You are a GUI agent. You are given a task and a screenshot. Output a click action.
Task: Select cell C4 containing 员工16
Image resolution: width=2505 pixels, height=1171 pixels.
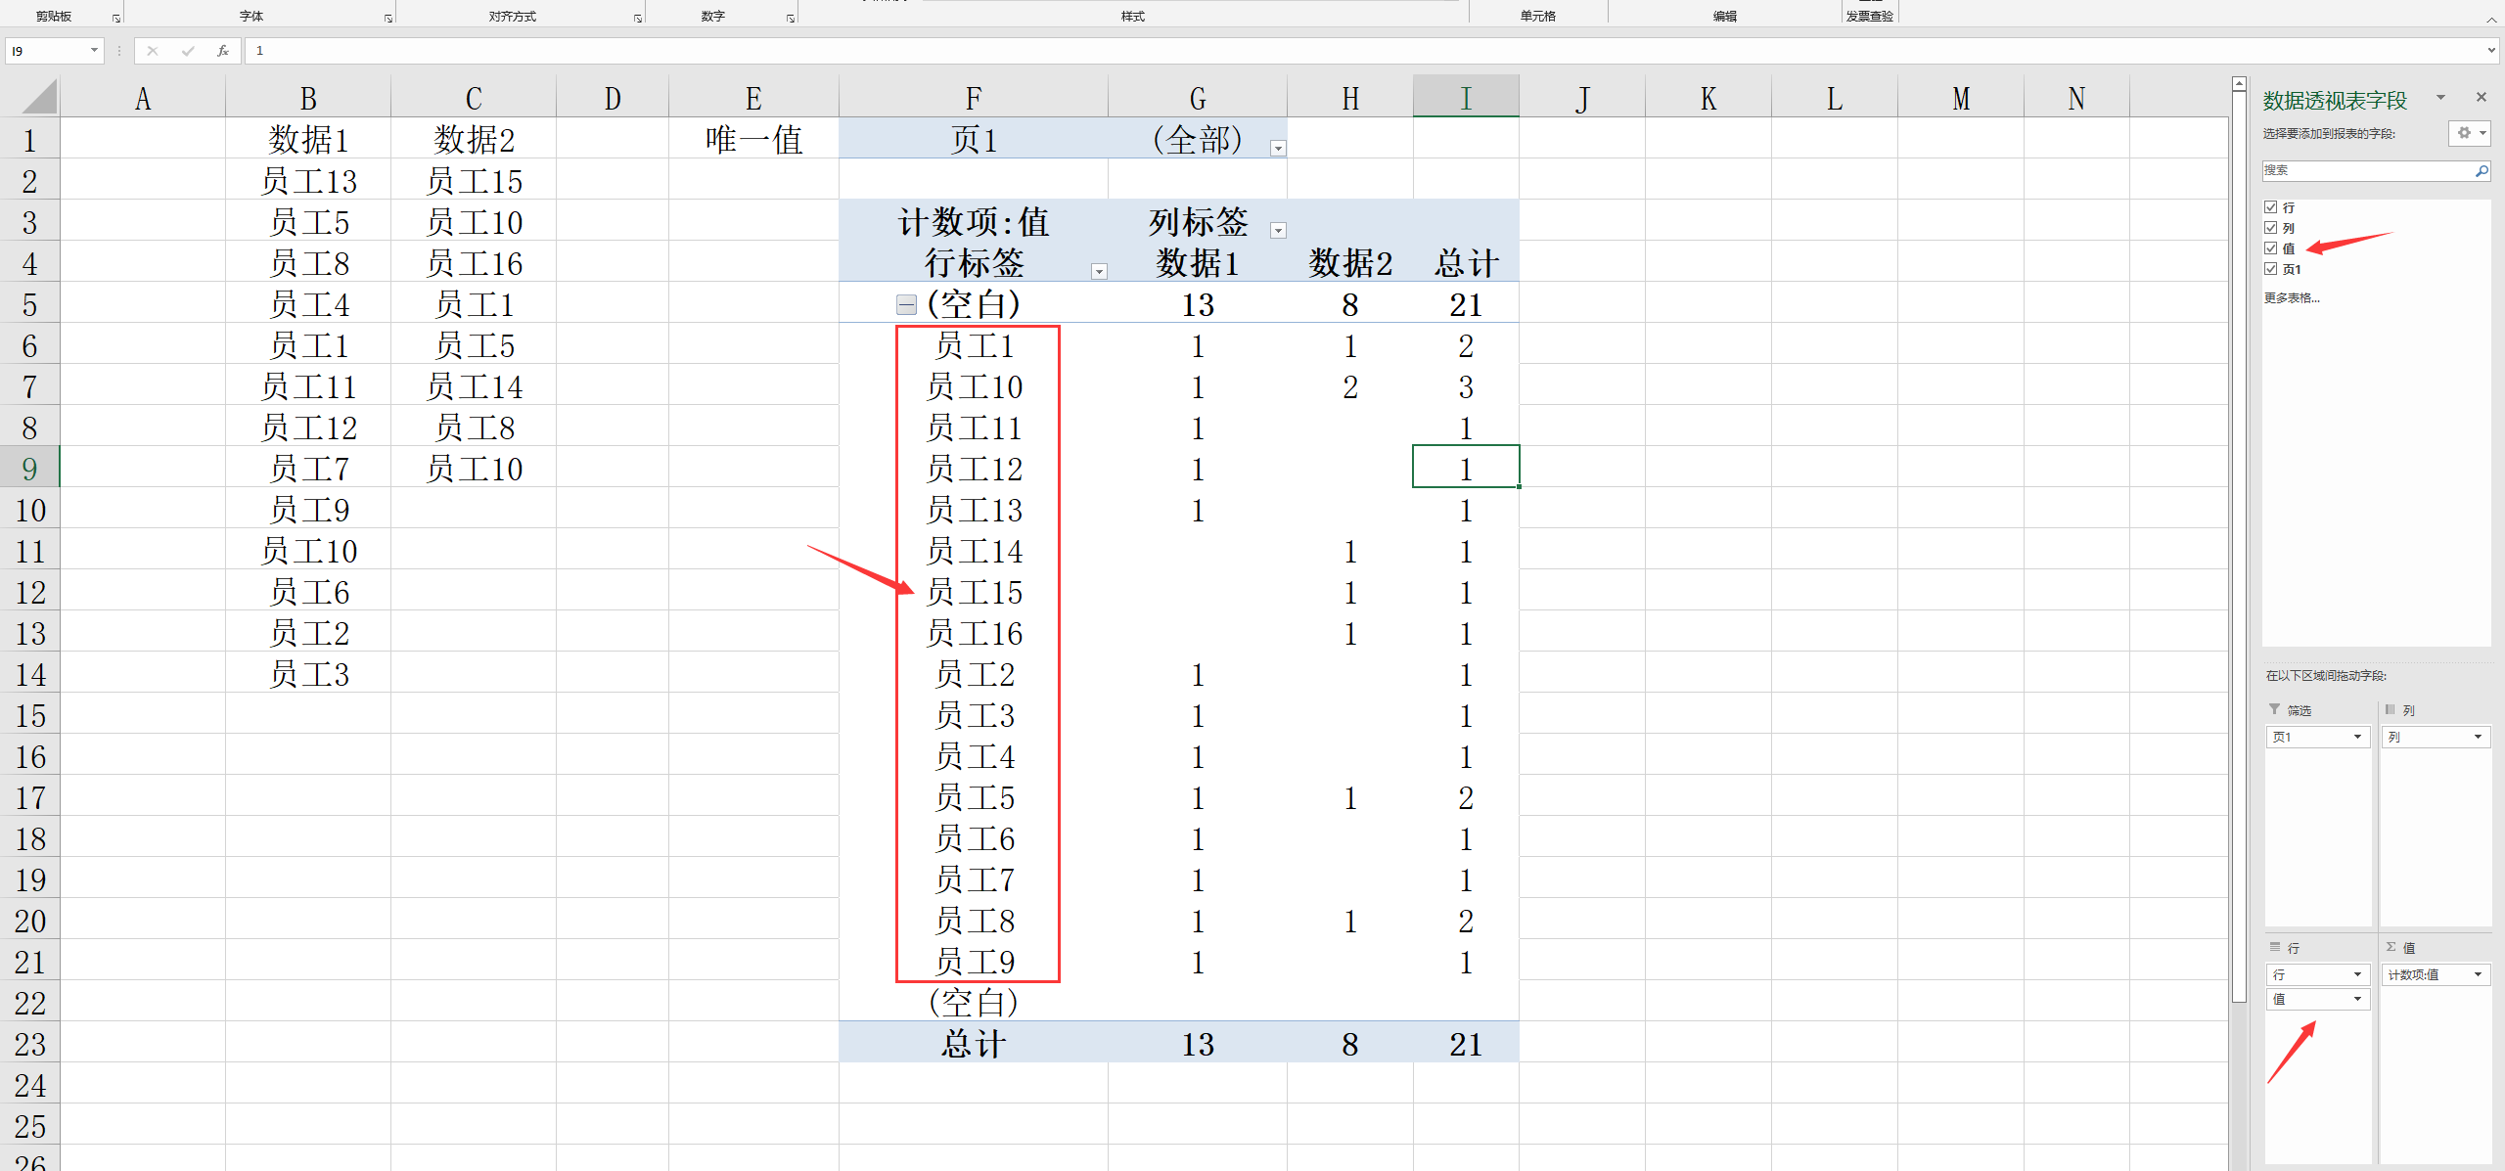474,263
